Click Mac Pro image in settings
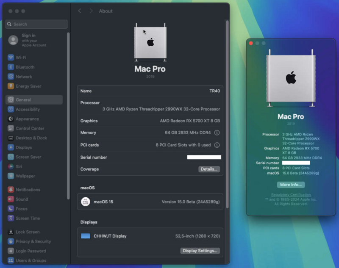 pos(150,42)
